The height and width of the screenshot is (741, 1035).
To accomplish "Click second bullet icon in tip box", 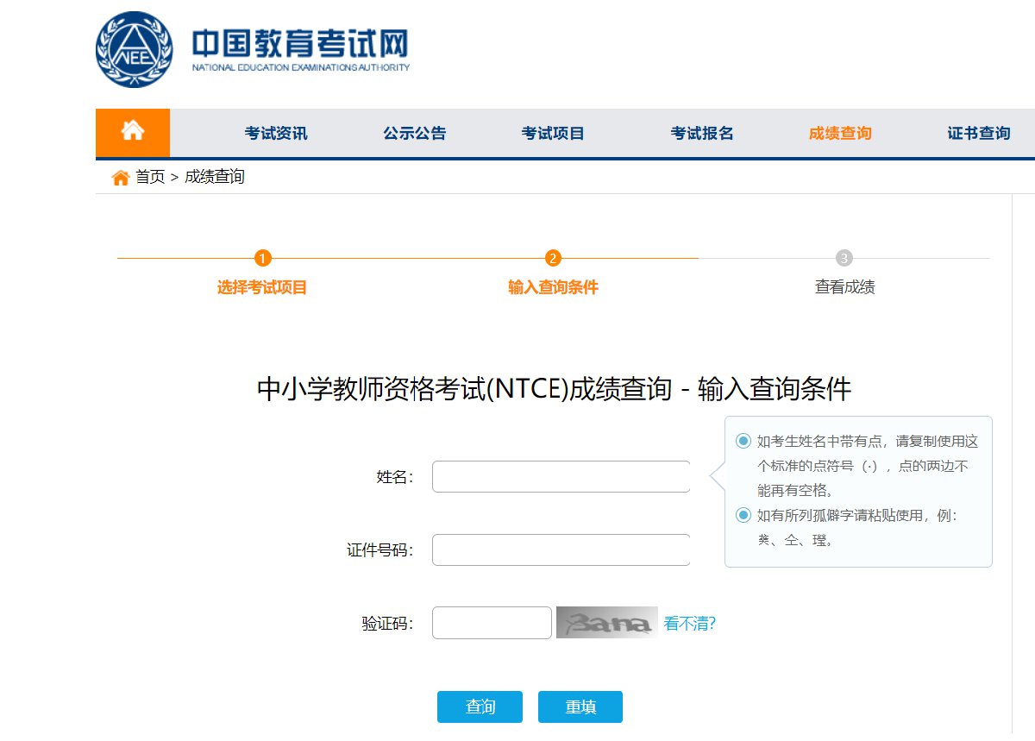I will (x=743, y=516).
